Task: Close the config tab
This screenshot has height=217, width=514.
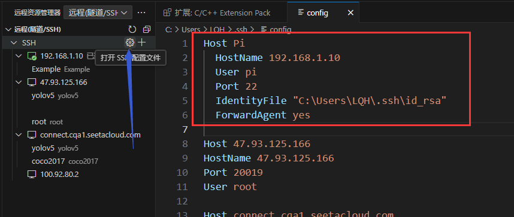Action: [x=350, y=13]
